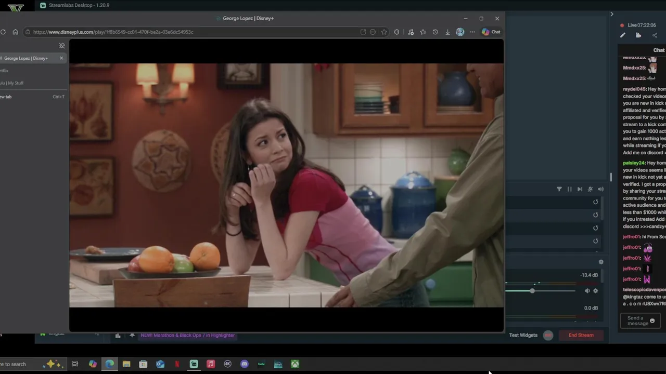Share the stream icon
Viewport: 666px width, 374px height.
point(655,35)
